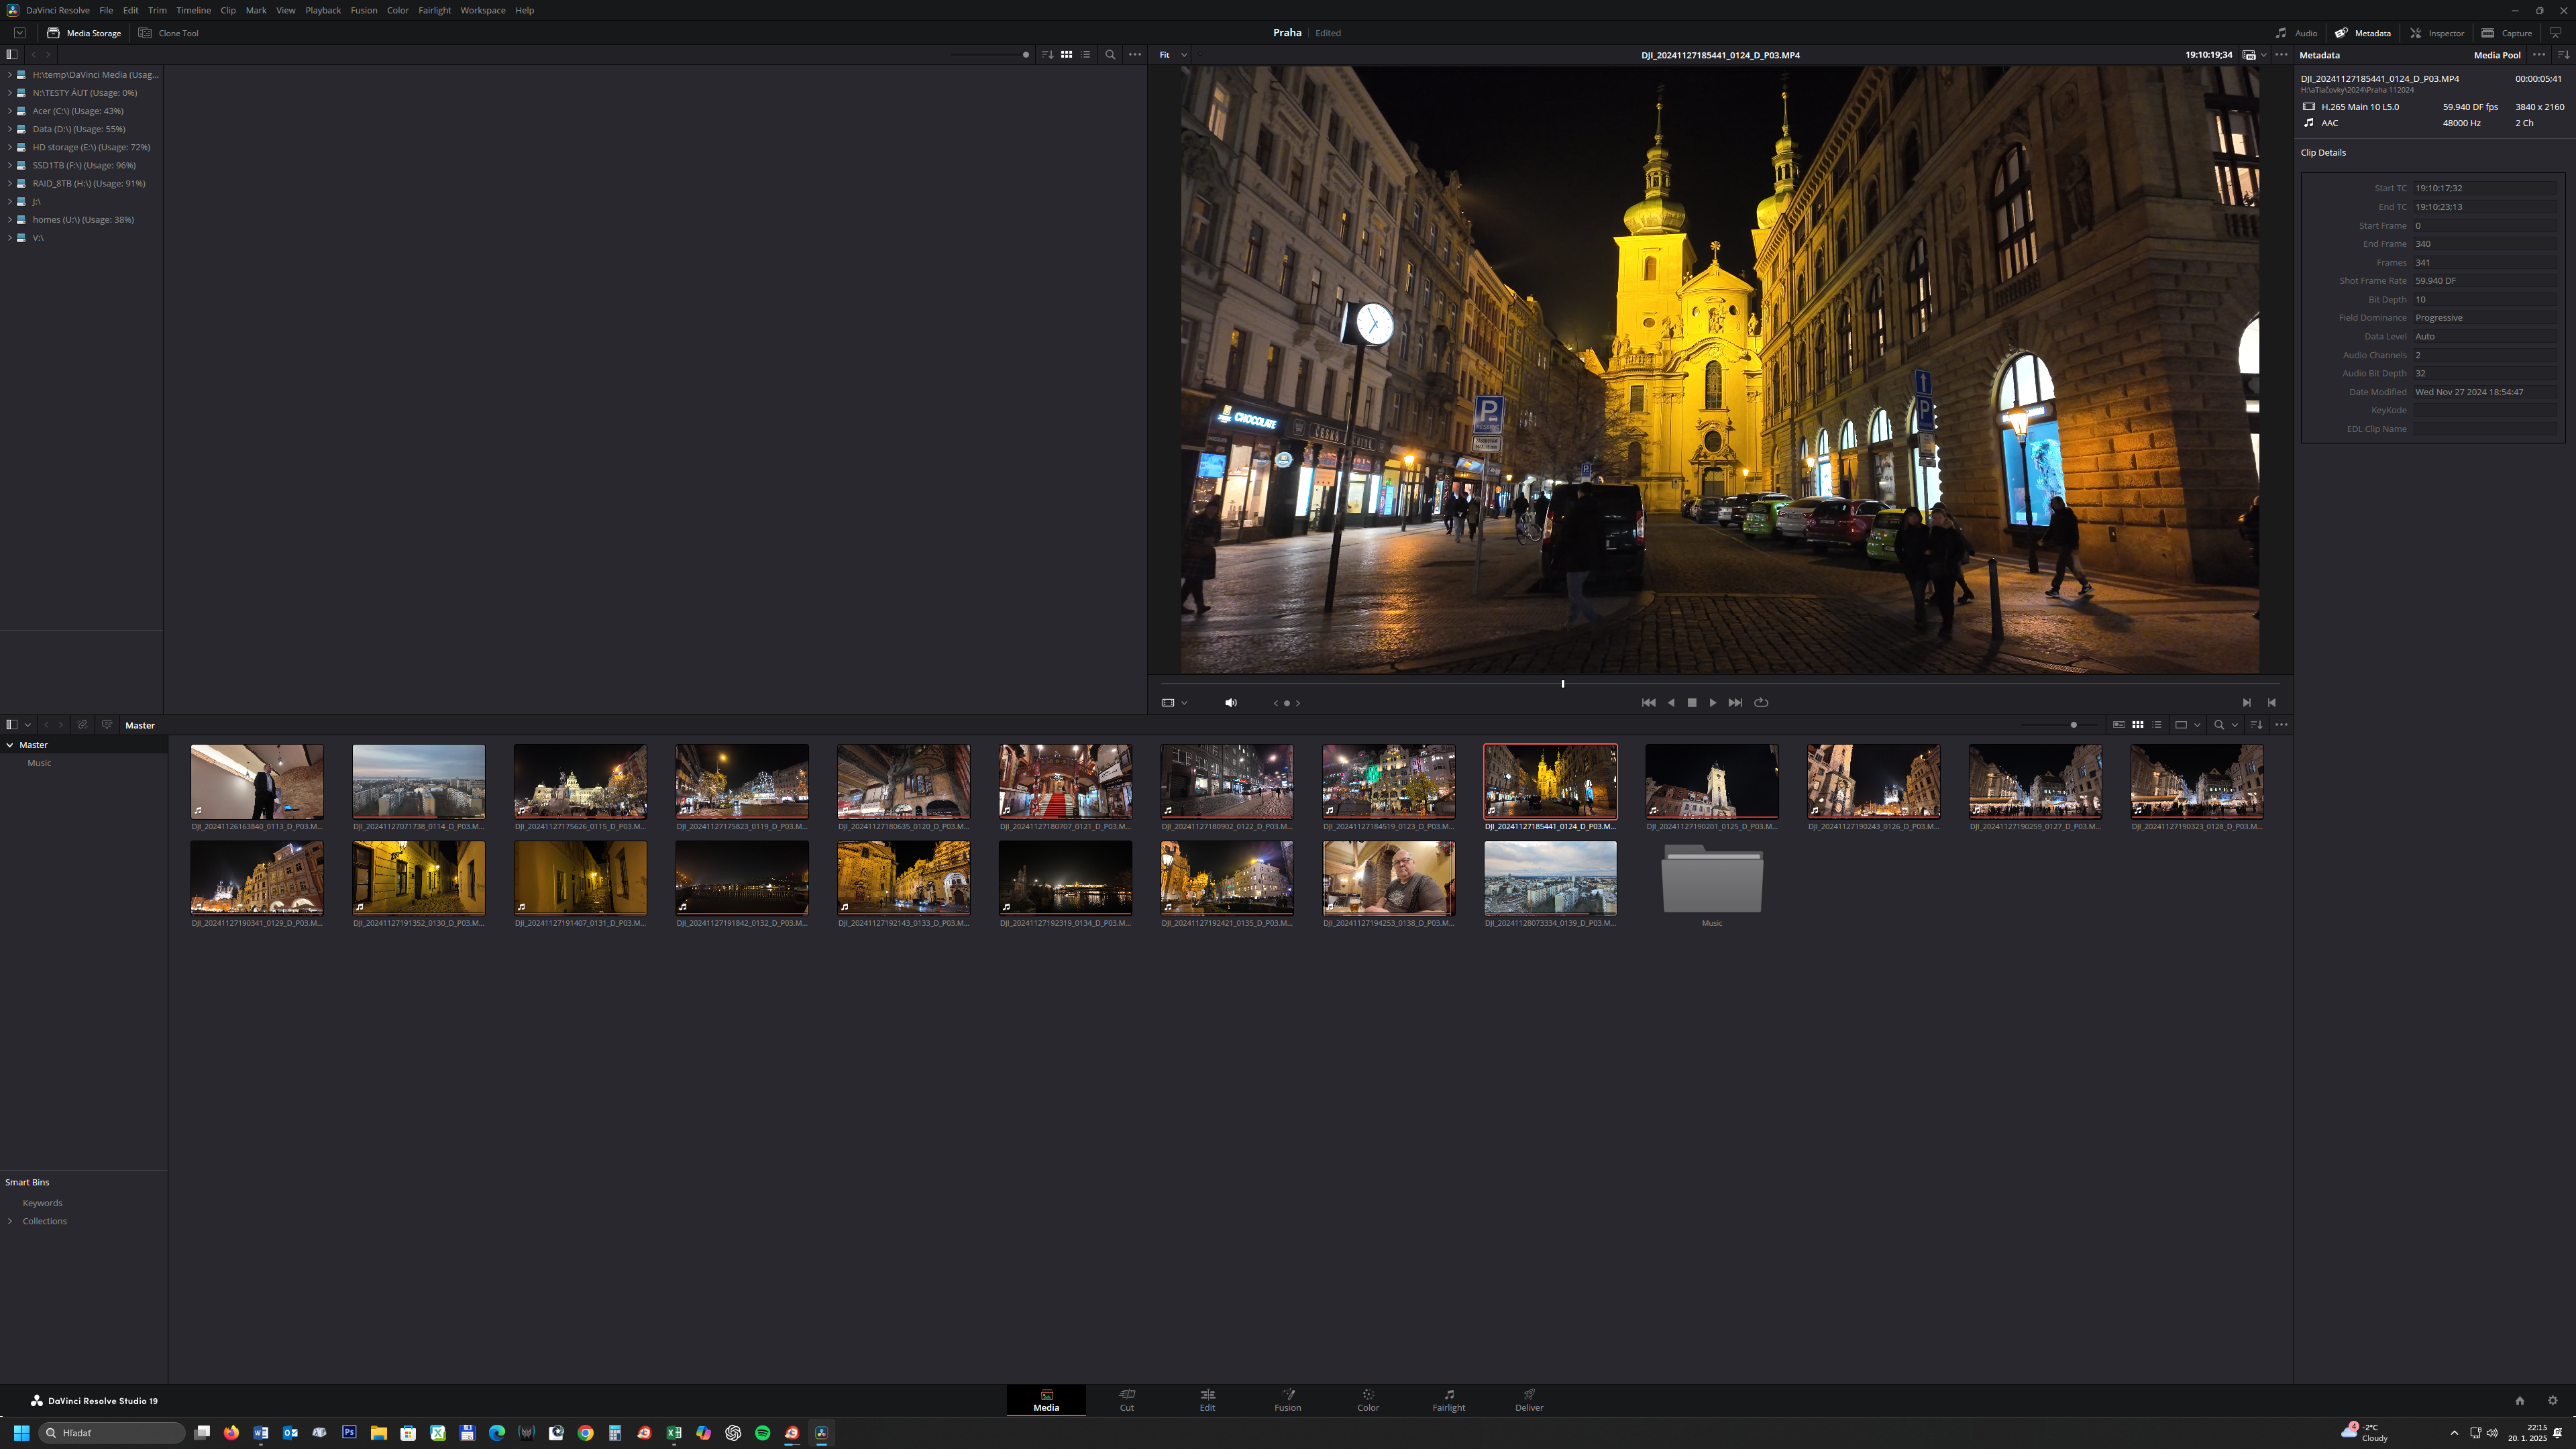Go to the project manager home icon

click(x=2519, y=1400)
